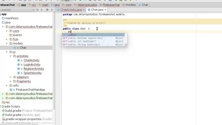
Task: Click the java breadcrumb in navigation bar
Action: coord(55,5)
